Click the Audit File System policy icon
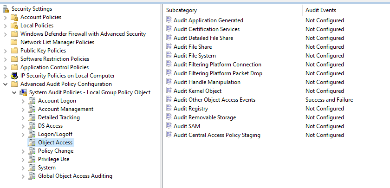The height and width of the screenshot is (188, 390). [x=169, y=56]
